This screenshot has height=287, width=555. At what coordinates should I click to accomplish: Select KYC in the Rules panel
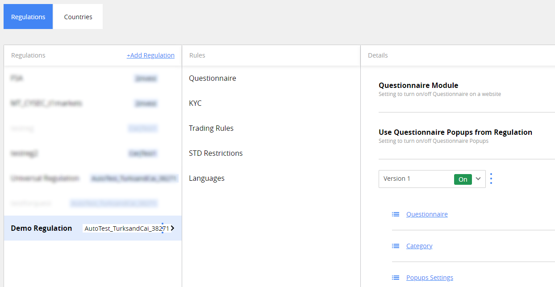click(195, 103)
